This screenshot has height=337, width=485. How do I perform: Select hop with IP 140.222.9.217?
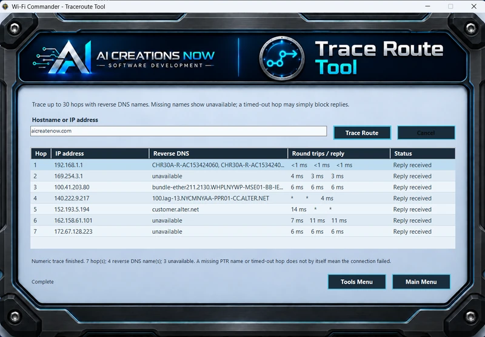(x=243, y=198)
